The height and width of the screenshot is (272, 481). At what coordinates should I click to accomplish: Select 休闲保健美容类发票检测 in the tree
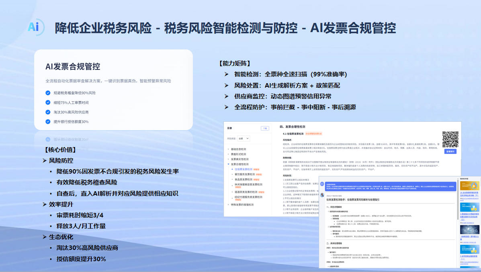(248, 184)
